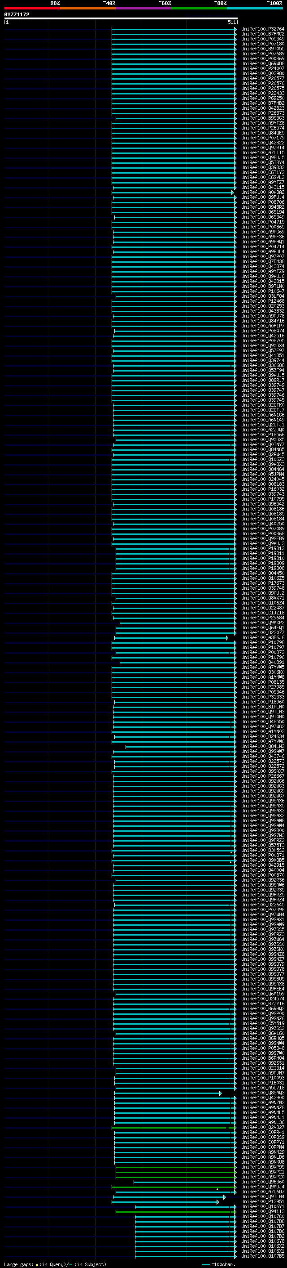The image size is (287, 1268).
Task: Click on UniRef100_C0PR41
Action: click(263, 1132)
